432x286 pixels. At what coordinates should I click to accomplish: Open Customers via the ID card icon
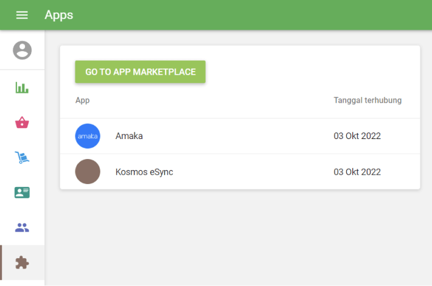point(23,192)
